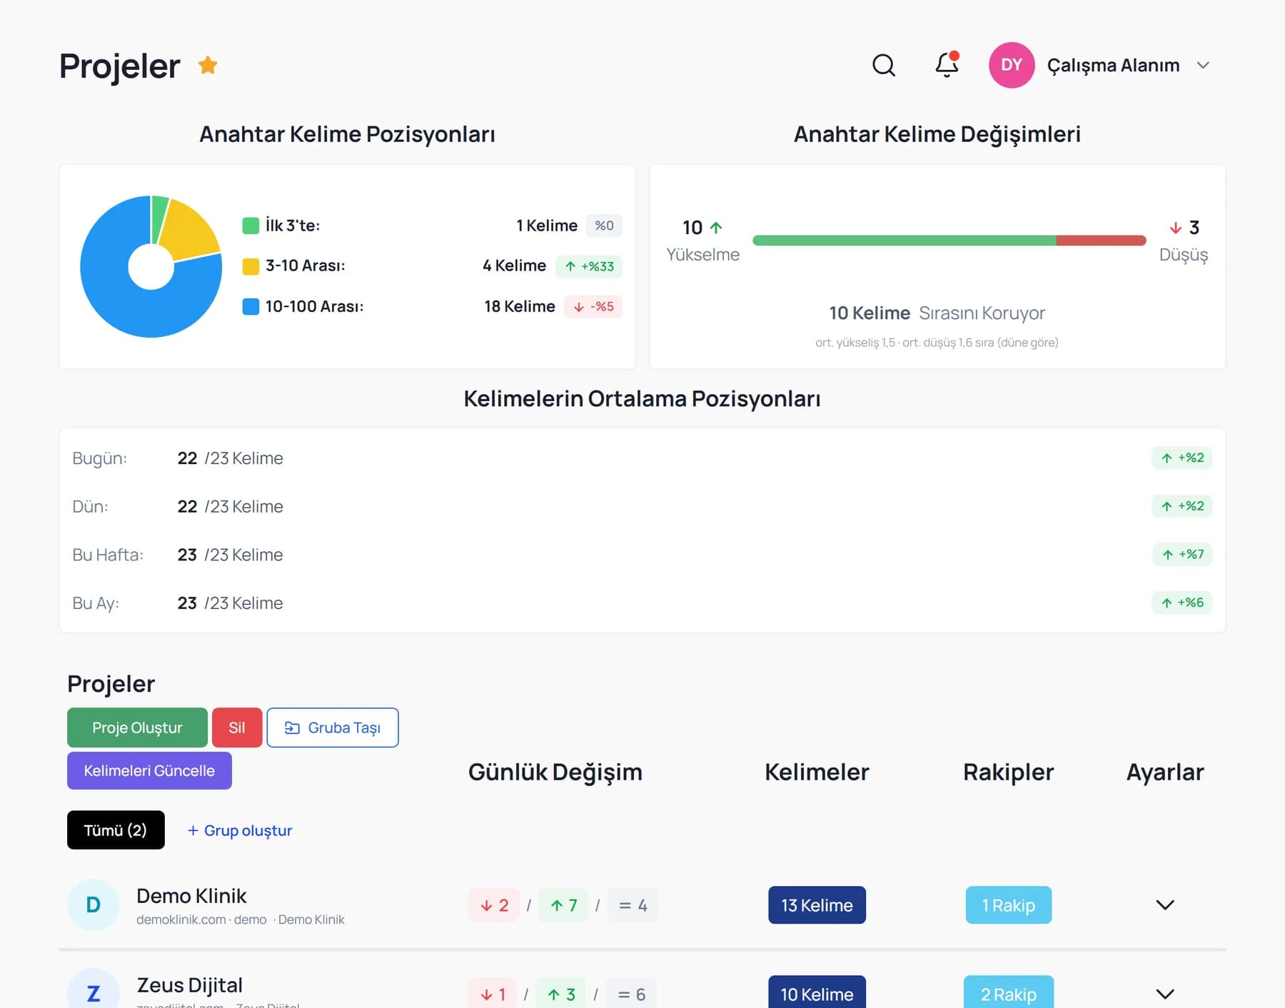
Task: Click the red down arrow beside 3 Düşüş
Action: [x=1175, y=227]
